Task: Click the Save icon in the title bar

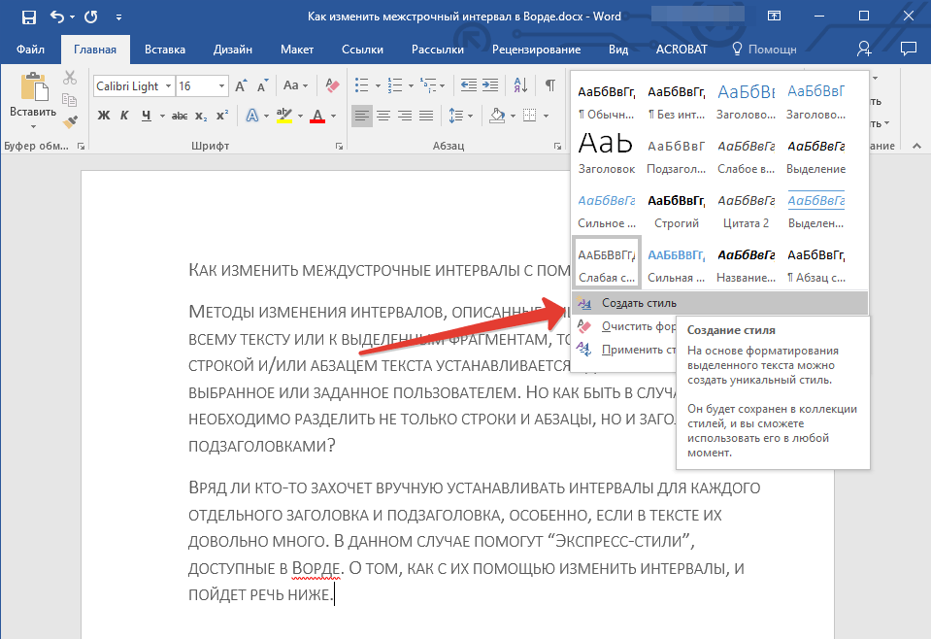Action: click(x=29, y=17)
